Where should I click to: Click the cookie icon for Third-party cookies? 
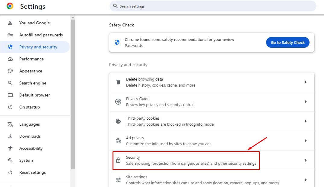point(118,121)
